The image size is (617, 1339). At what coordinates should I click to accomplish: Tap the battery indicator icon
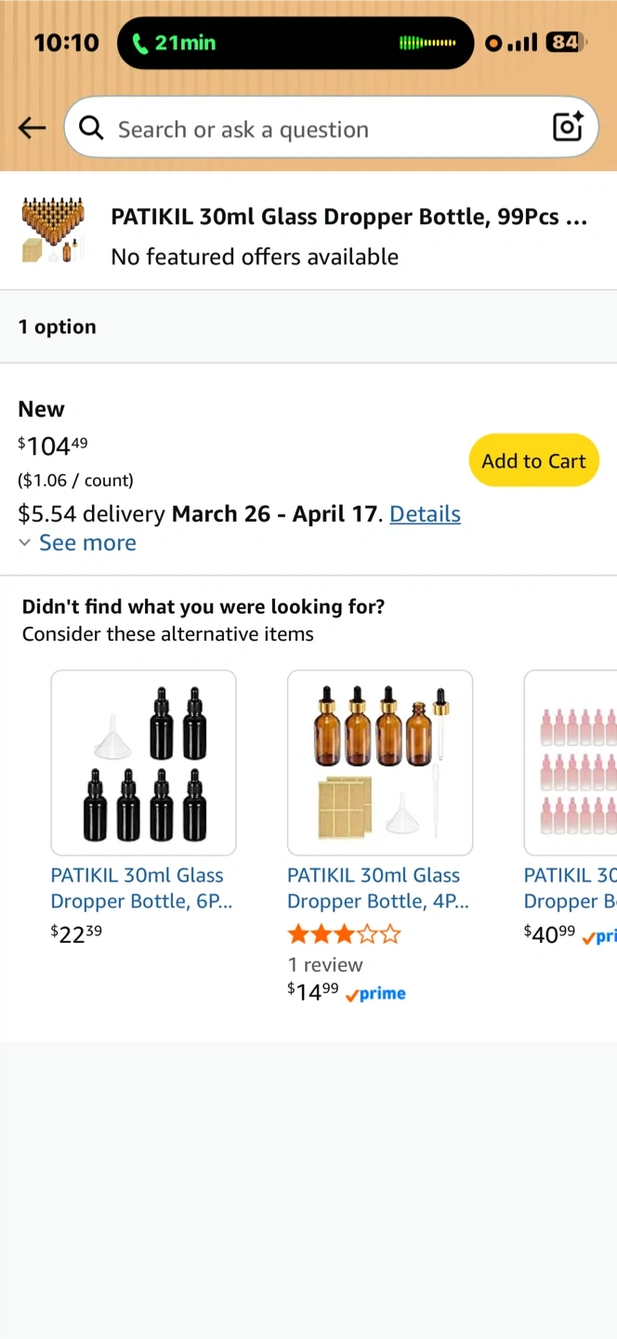pos(564,42)
